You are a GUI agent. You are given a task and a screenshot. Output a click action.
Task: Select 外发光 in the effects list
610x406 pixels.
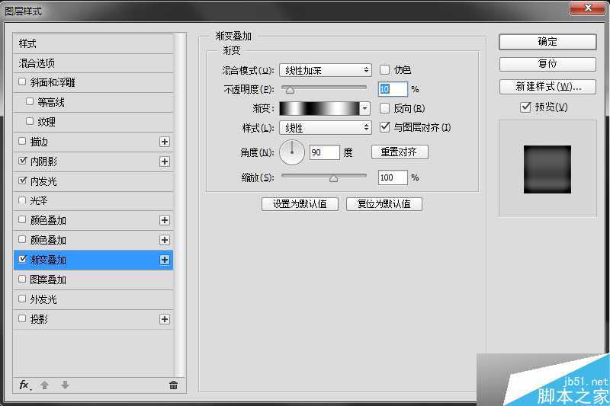pos(93,299)
